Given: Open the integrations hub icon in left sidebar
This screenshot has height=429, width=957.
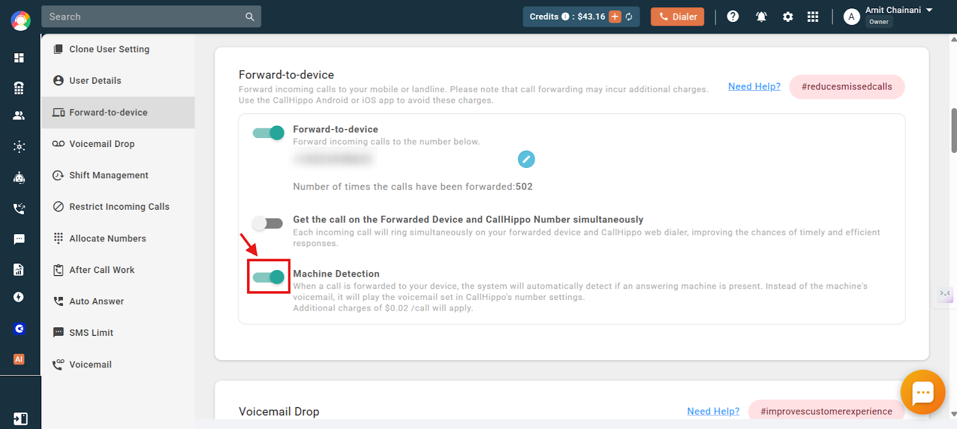Looking at the screenshot, I should point(19,146).
